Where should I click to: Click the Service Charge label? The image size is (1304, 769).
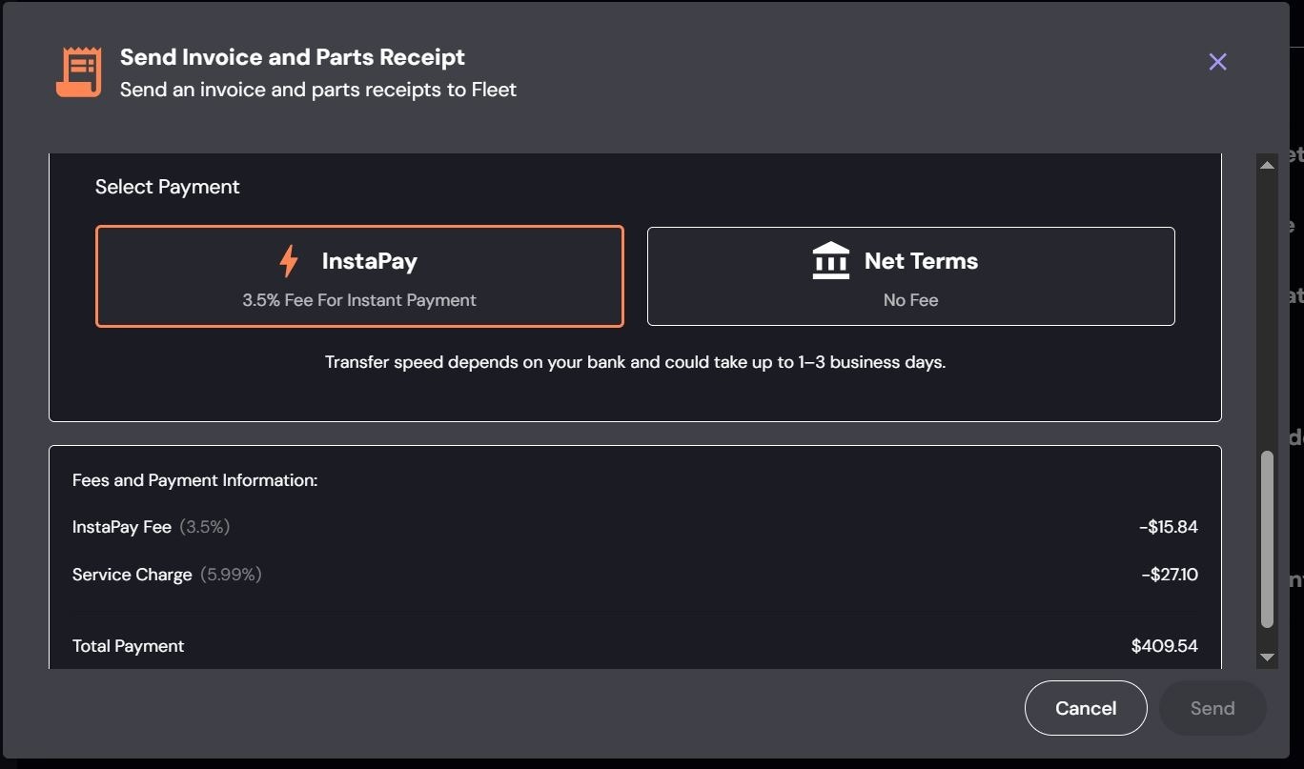point(132,575)
